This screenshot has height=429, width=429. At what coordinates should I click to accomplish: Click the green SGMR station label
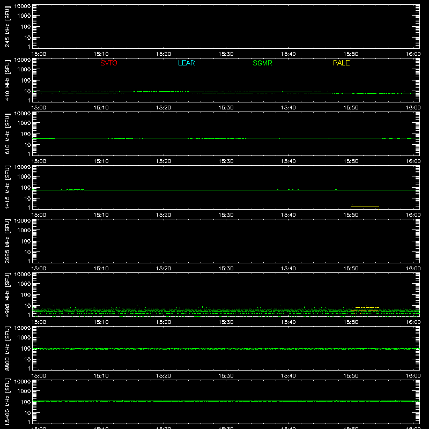pyautogui.click(x=262, y=63)
